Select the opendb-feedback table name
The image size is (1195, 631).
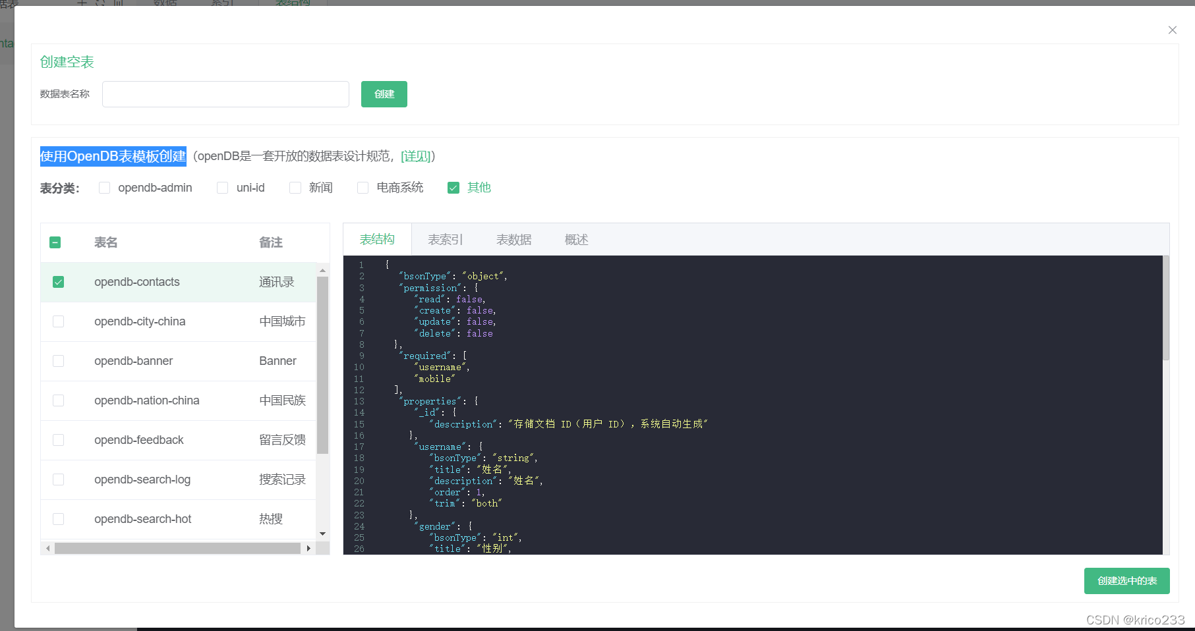coord(138,440)
